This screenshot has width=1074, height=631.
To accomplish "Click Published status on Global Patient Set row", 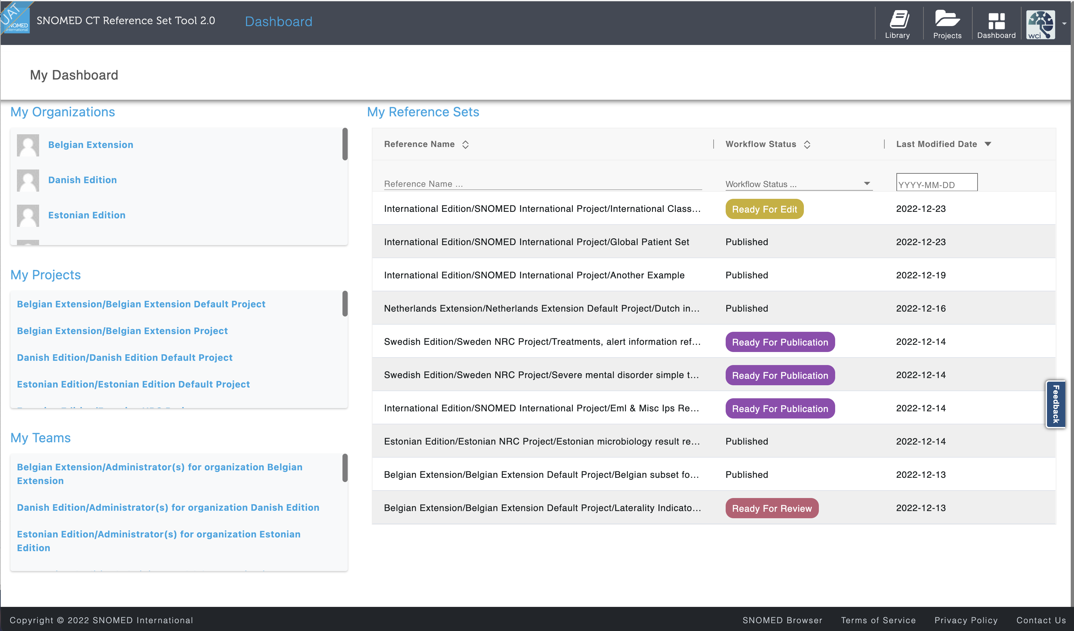I will pos(747,242).
